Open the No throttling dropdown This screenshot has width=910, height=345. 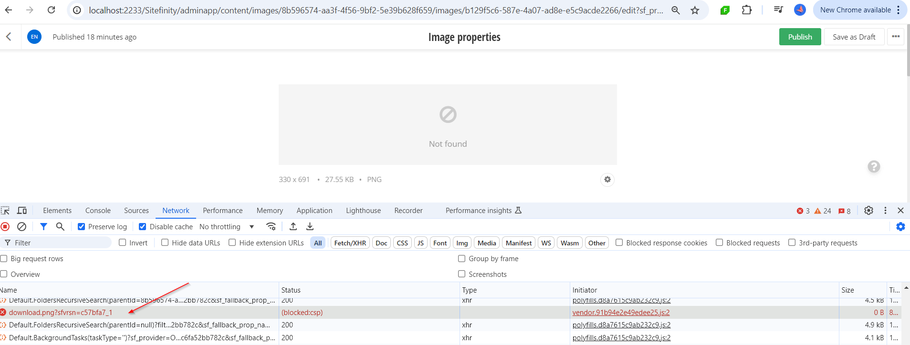coord(227,227)
